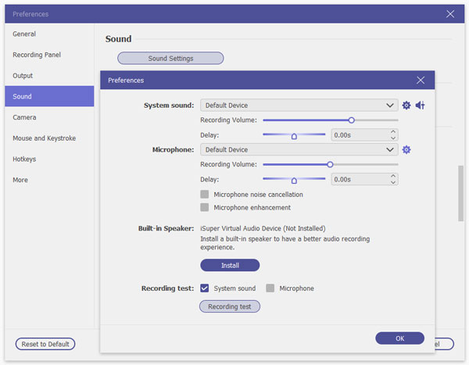This screenshot has width=469, height=365.
Task: Enable Microphone enhancement checkbox
Action: (x=205, y=208)
